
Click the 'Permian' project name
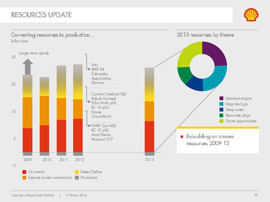98,83
